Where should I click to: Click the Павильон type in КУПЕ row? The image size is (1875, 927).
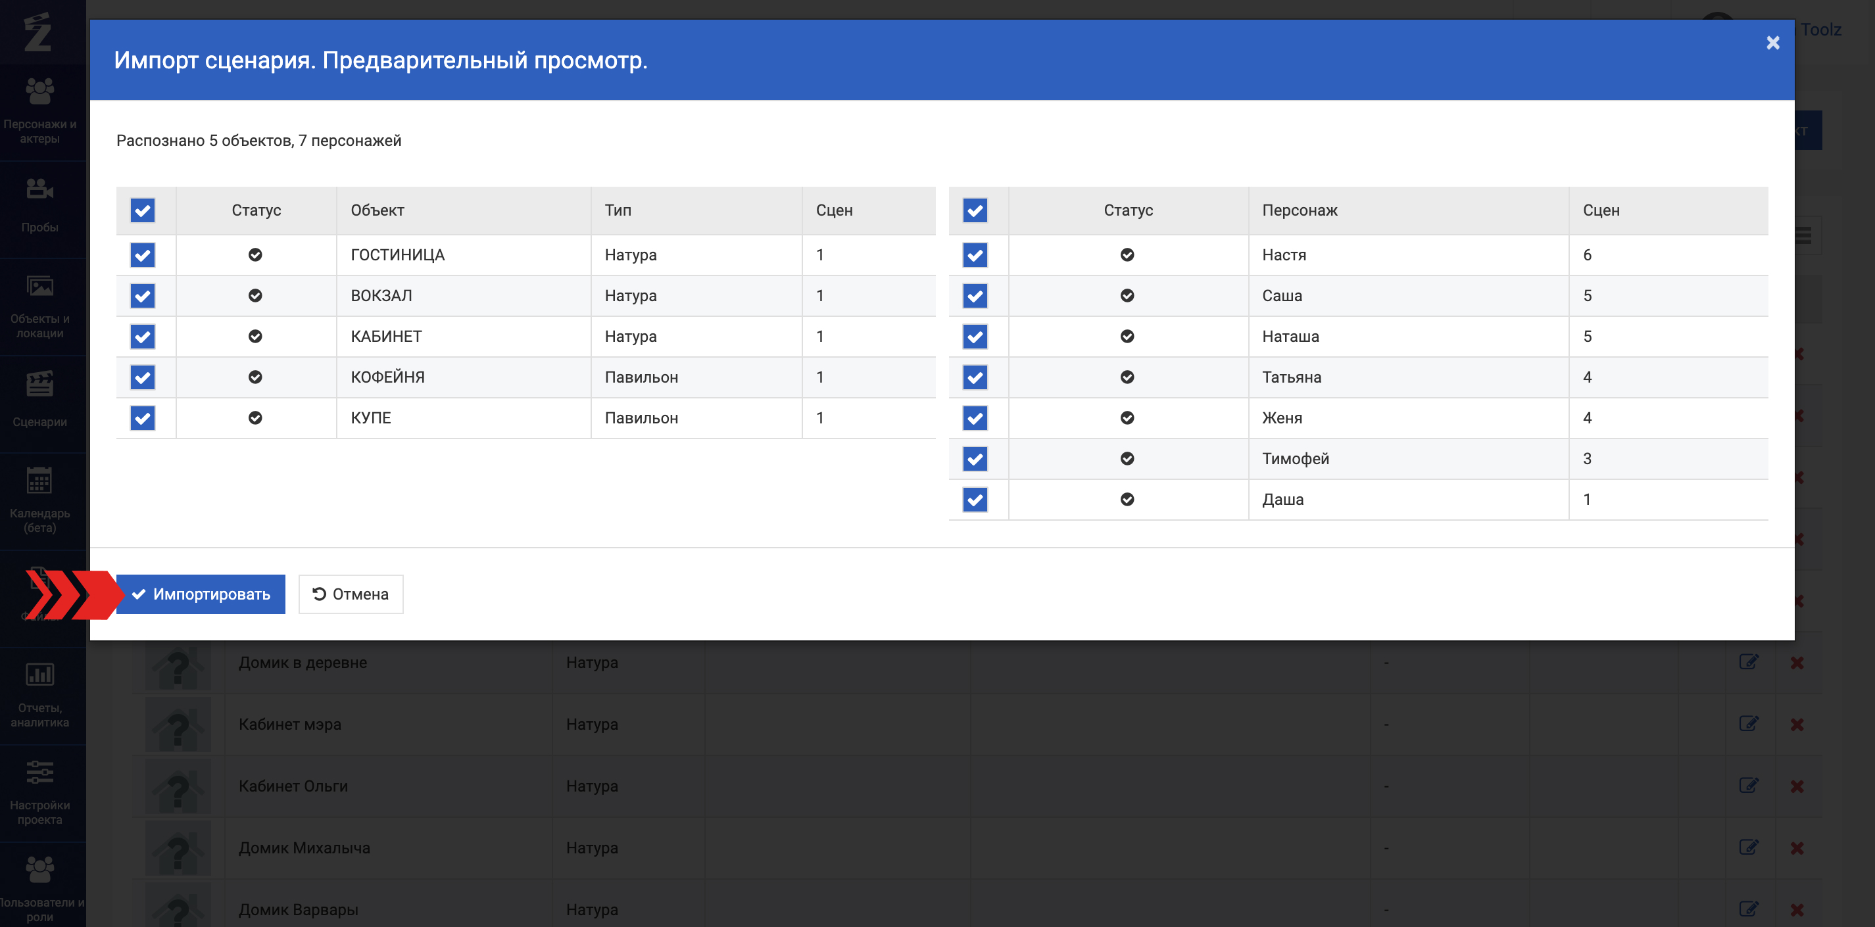[x=641, y=417]
